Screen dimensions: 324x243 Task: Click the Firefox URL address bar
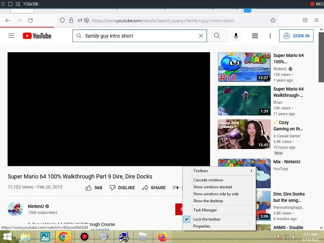[x=163, y=21]
